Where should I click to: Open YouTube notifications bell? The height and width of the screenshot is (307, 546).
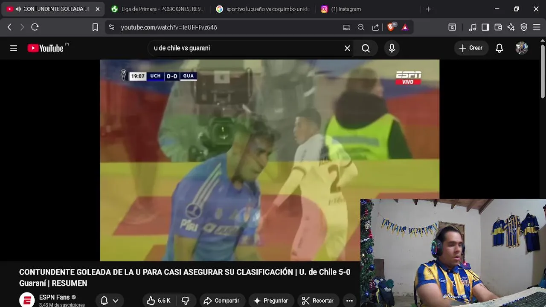[499, 48]
